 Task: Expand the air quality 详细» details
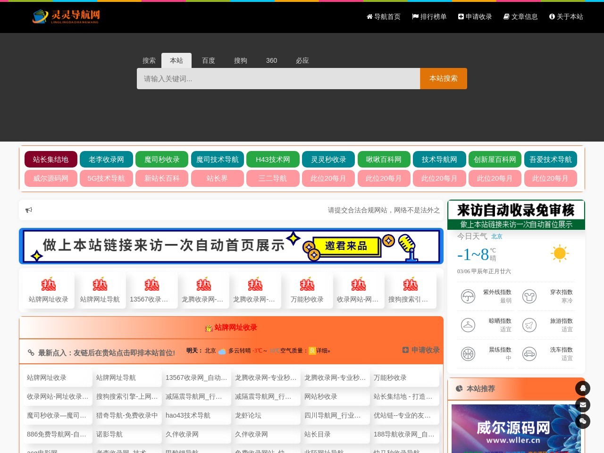(x=322, y=351)
